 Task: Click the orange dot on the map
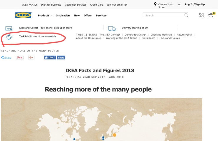114,135
